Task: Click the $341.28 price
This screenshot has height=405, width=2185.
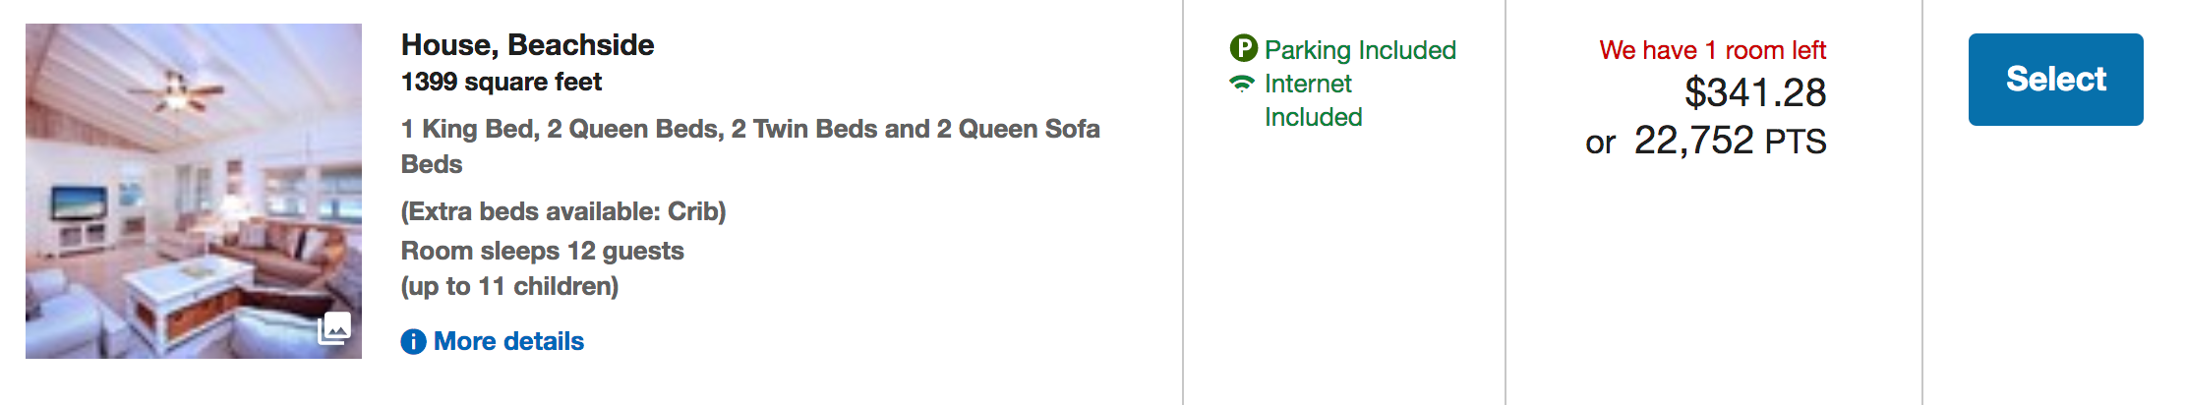Action: [x=1755, y=93]
